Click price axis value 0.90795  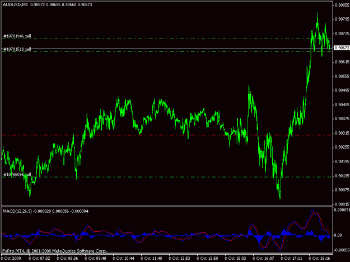342,19
